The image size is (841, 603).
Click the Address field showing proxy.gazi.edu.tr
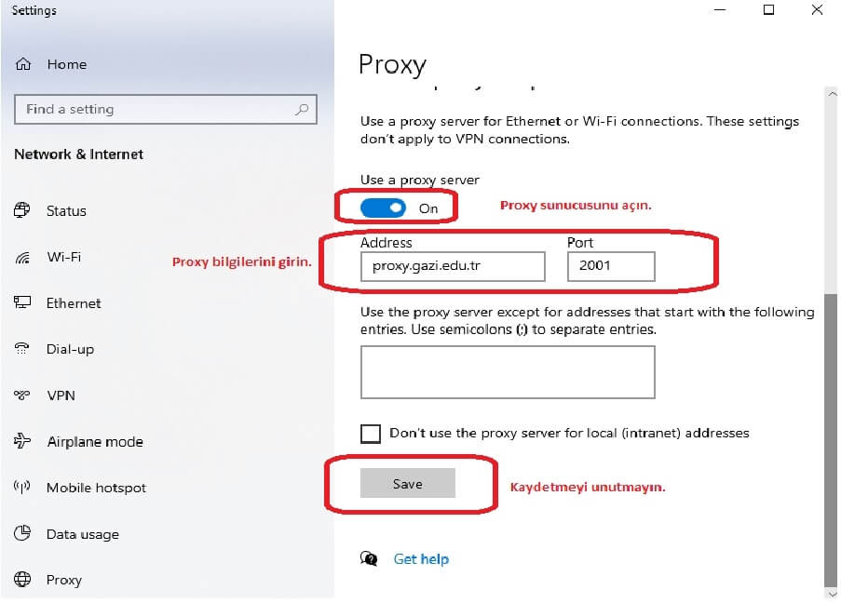pos(452,266)
